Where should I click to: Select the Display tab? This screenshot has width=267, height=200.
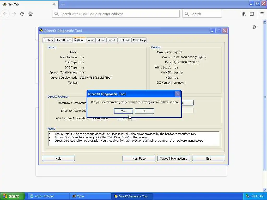click(79, 40)
